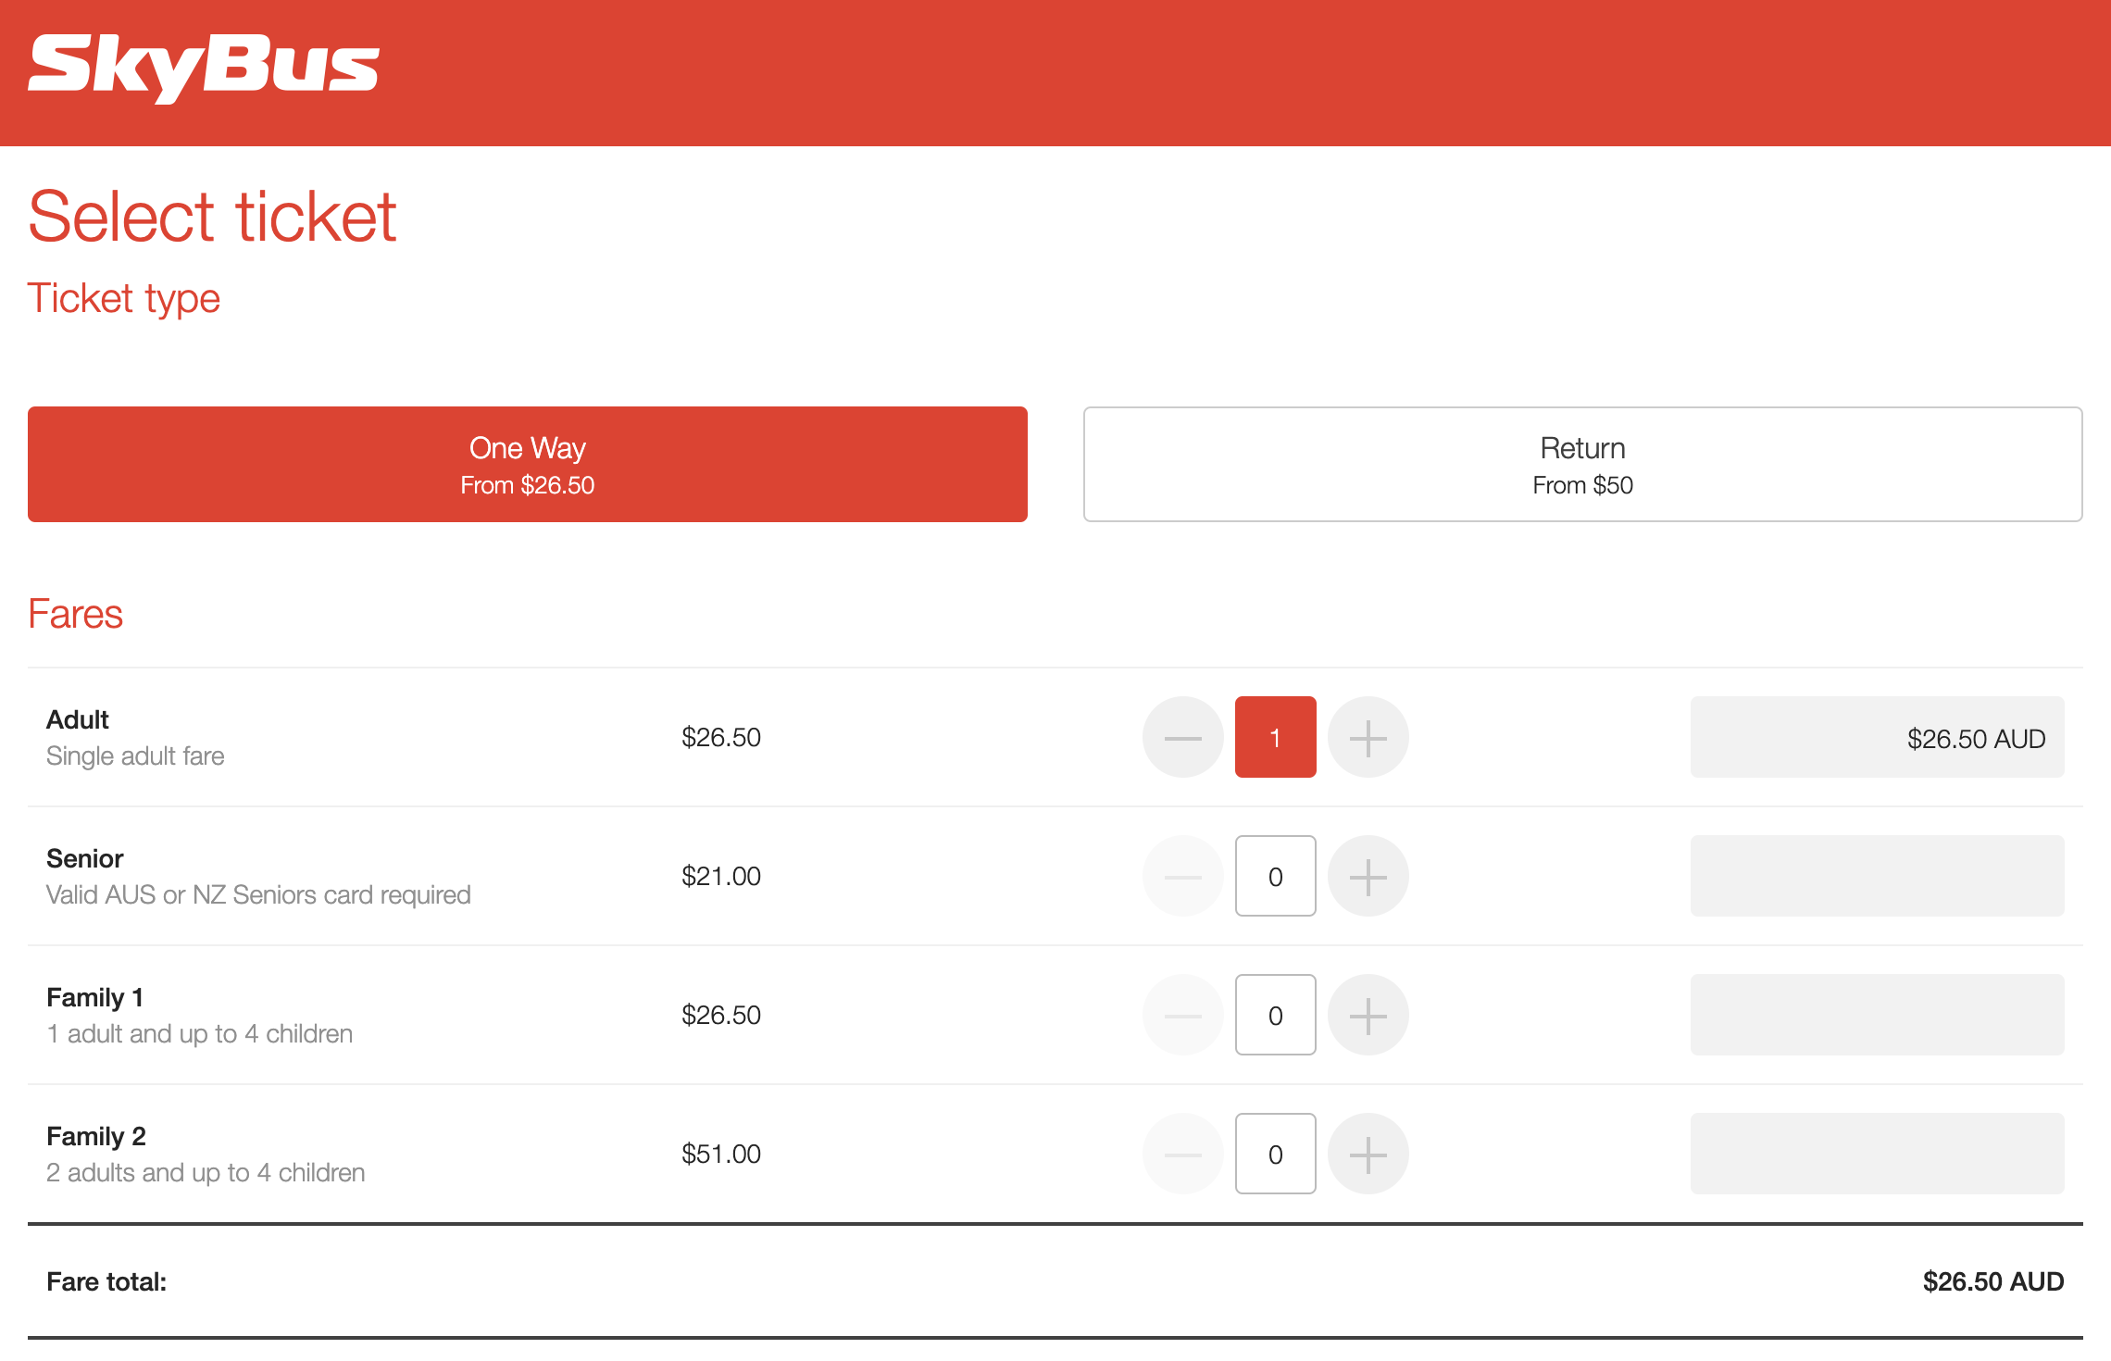
Task: Select the One Way ticket type
Action: click(x=527, y=465)
